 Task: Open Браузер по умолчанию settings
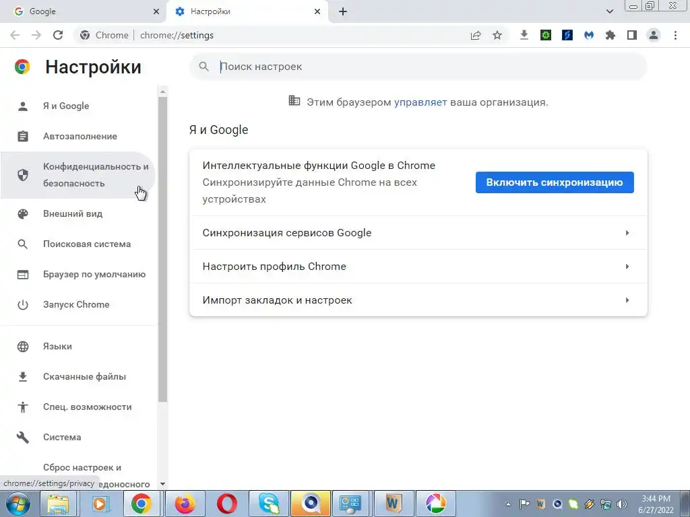[77, 275]
